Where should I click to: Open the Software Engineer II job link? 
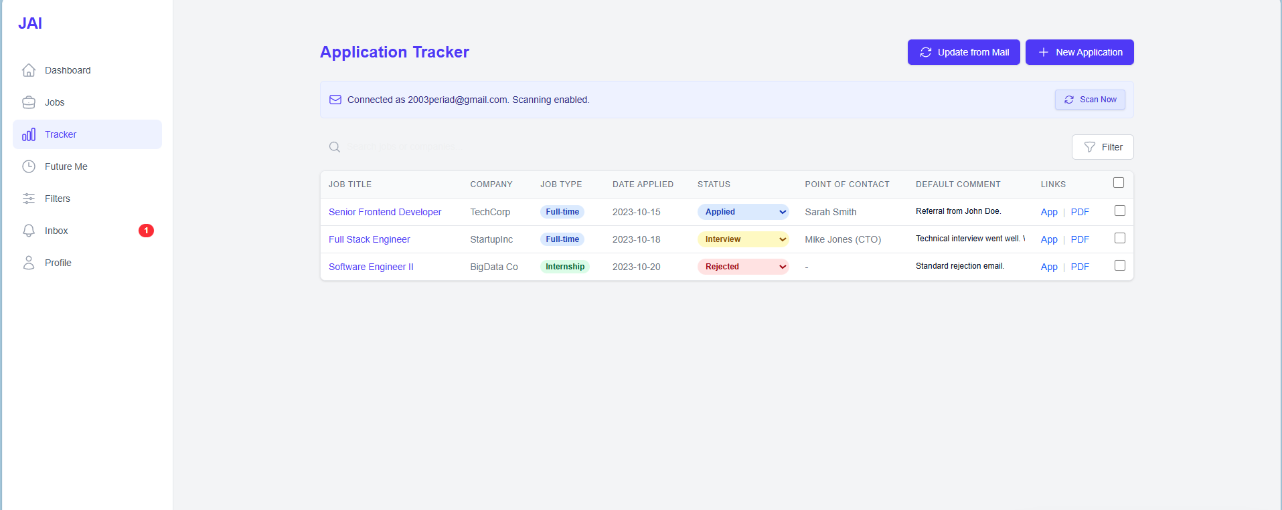[371, 267]
